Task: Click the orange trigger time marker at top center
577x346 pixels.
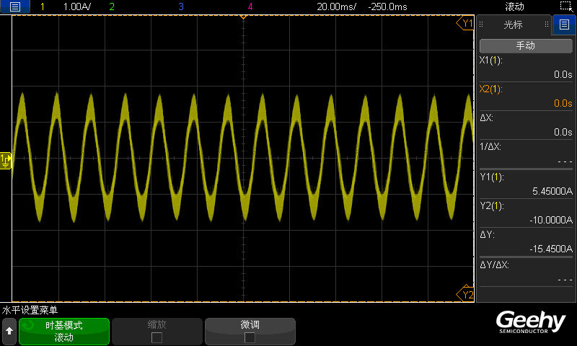Action: click(x=243, y=18)
